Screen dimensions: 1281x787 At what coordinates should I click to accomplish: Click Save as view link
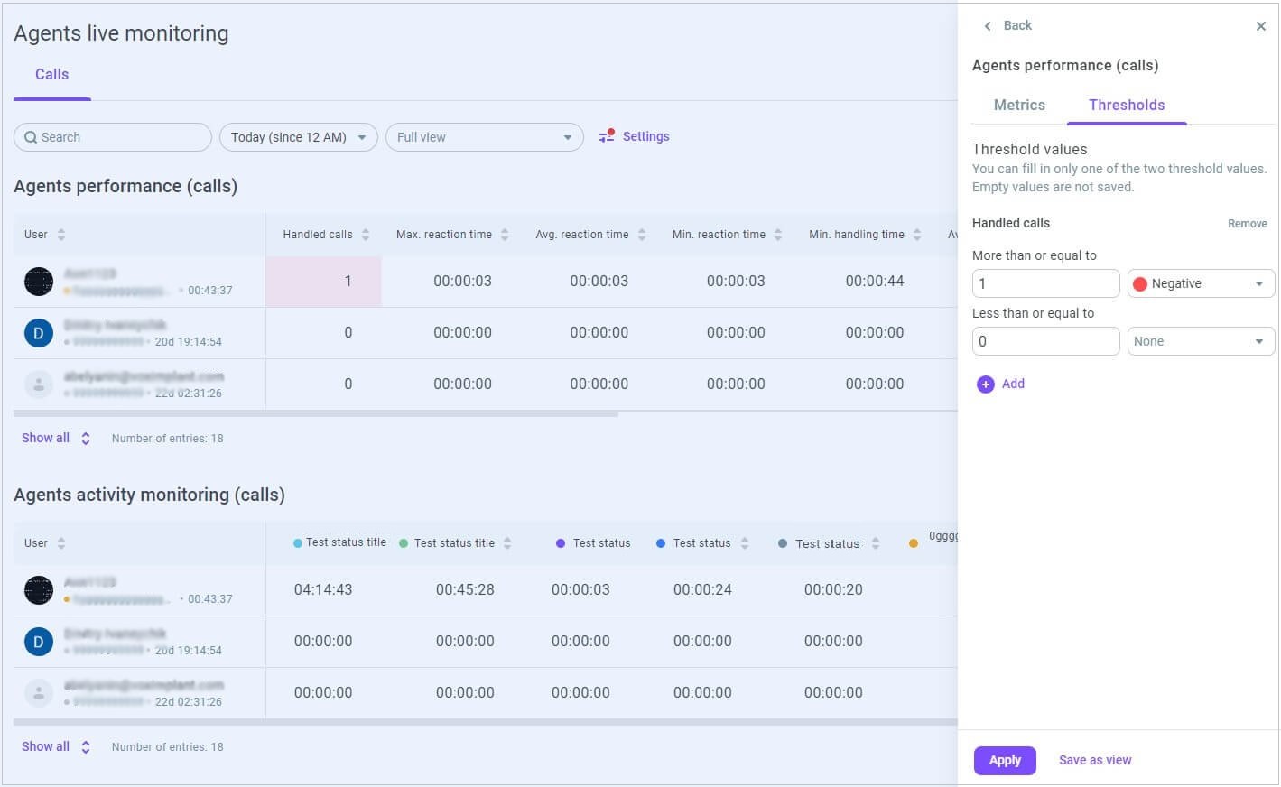[x=1095, y=761]
